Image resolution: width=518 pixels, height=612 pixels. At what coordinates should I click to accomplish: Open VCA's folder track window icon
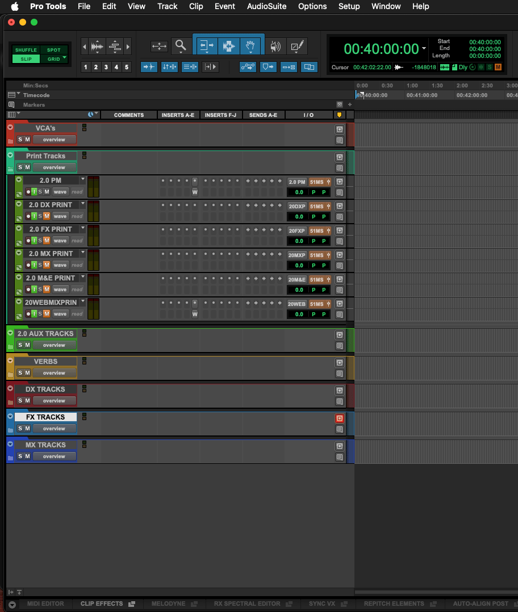340,129
